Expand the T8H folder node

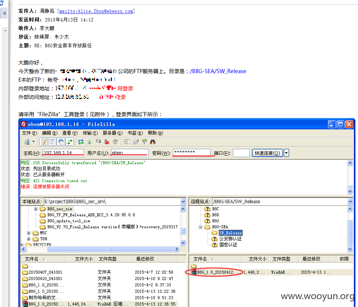pyautogui.click(x=28, y=239)
